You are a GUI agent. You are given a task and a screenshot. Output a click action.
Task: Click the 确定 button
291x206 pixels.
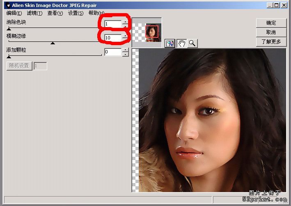pyautogui.click(x=271, y=23)
